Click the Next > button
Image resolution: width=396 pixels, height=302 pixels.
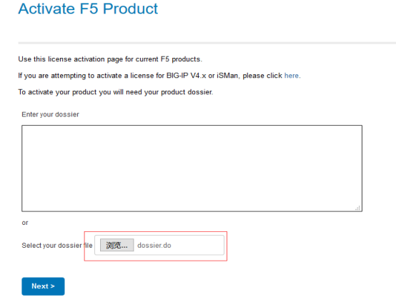click(43, 286)
